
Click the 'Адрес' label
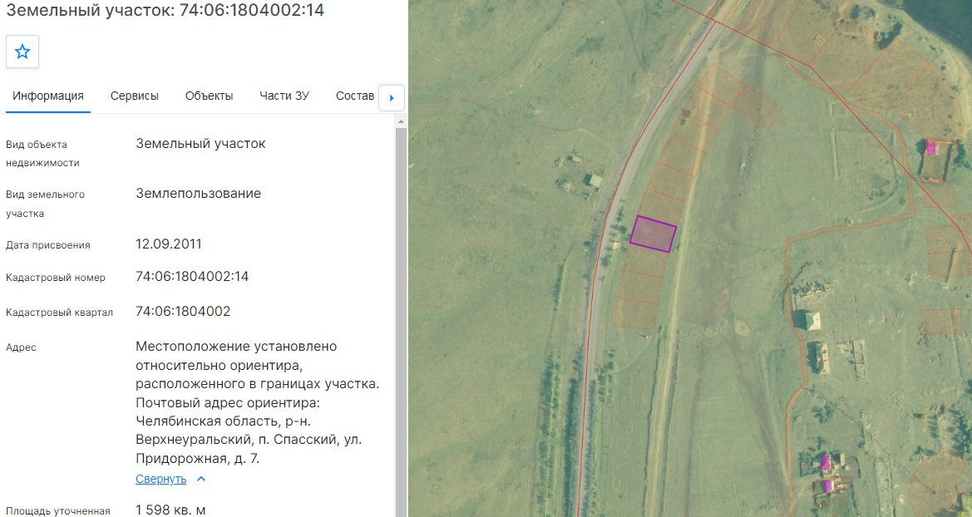[x=21, y=347]
